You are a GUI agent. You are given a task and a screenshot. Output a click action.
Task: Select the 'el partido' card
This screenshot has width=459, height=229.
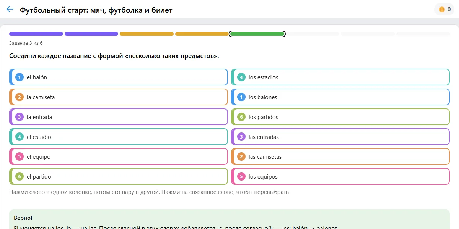[x=119, y=176]
